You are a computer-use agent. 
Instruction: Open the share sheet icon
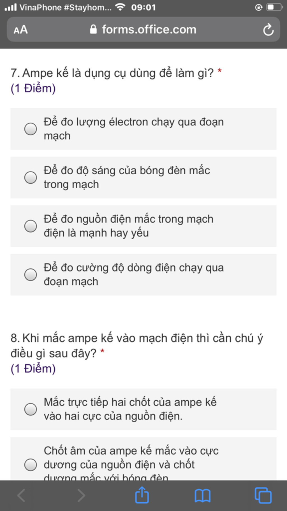coord(142,495)
